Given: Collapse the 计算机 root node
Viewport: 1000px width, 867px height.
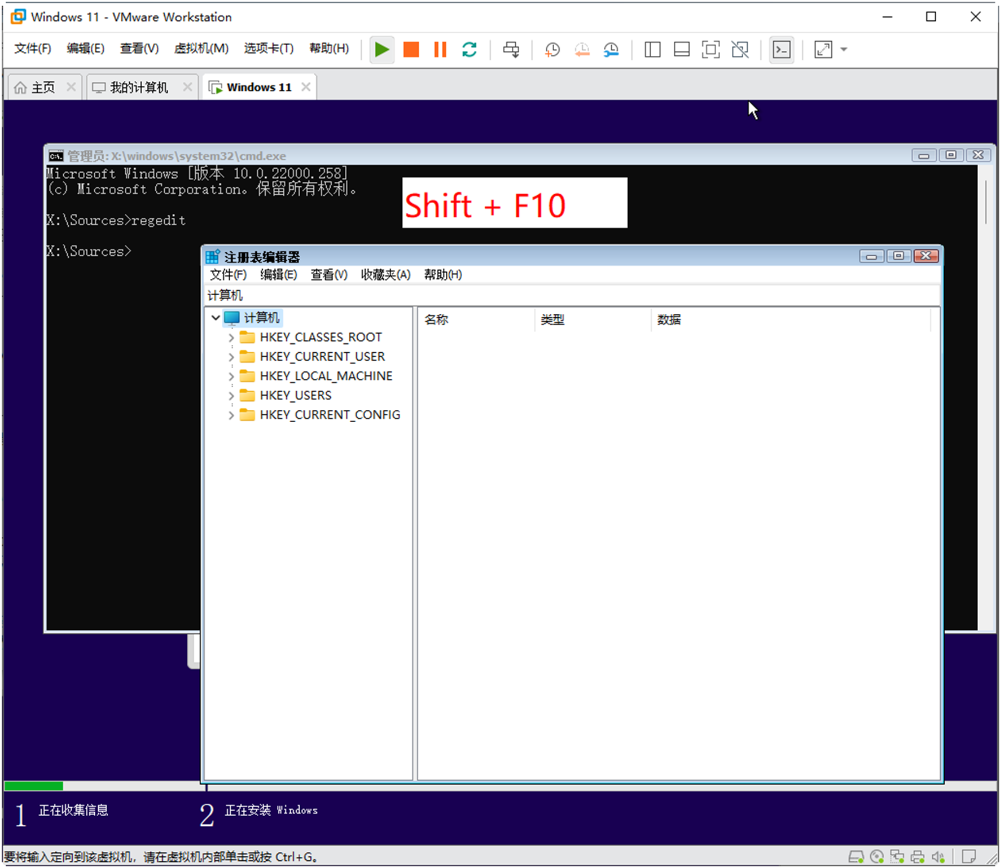Looking at the screenshot, I should click(x=216, y=318).
